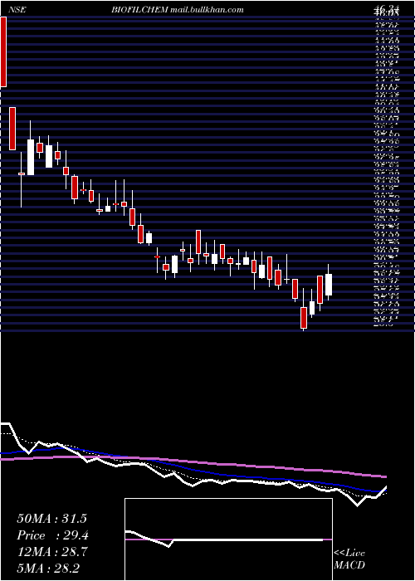Select the BIOFILCHEM mail.bullkhan.com chart title
The height and width of the screenshot is (581, 415).
click(x=177, y=10)
